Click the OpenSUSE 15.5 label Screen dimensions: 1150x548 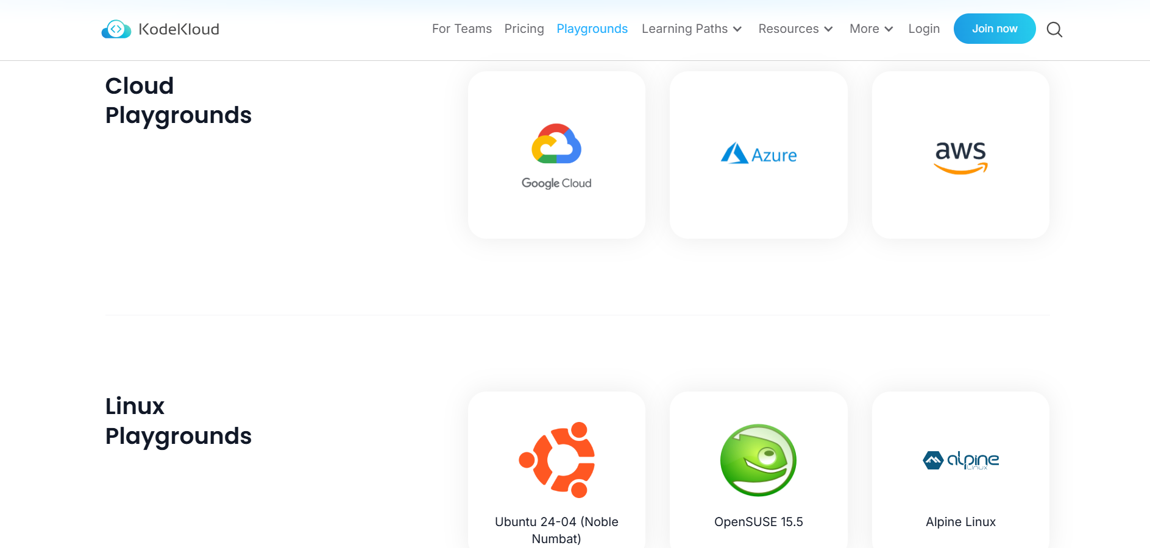pyautogui.click(x=758, y=522)
